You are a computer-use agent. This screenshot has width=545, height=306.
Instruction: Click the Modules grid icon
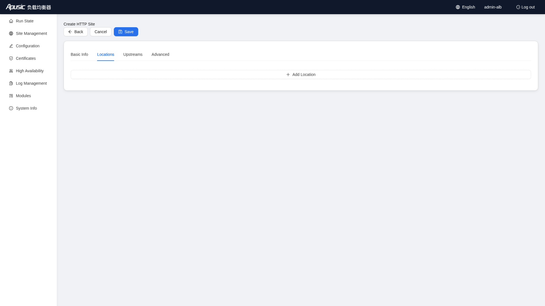coord(11,96)
